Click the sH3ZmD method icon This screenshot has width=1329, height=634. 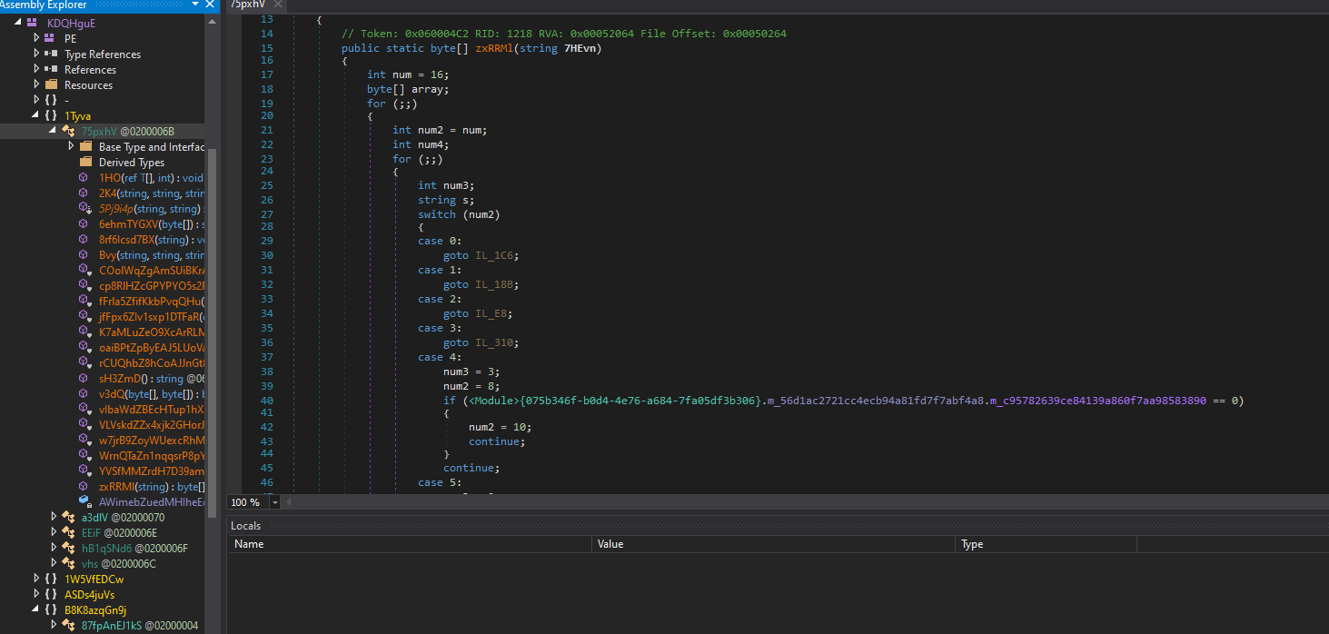(x=84, y=378)
